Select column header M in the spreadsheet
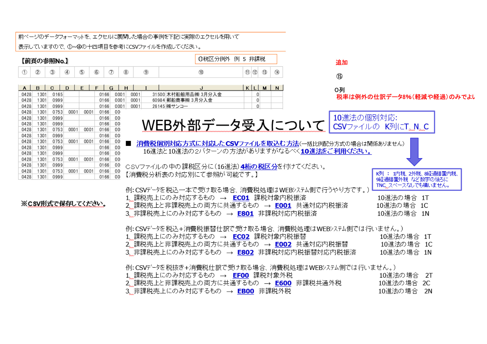 (265, 88)
